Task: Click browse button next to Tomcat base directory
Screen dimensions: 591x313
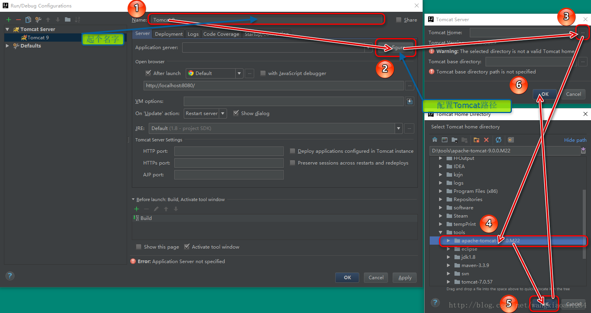Action: coord(583,62)
